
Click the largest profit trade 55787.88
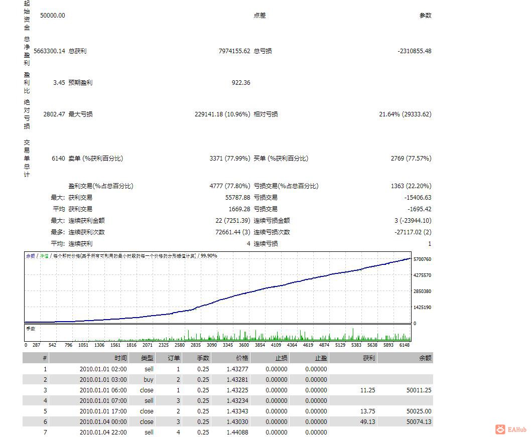click(238, 198)
